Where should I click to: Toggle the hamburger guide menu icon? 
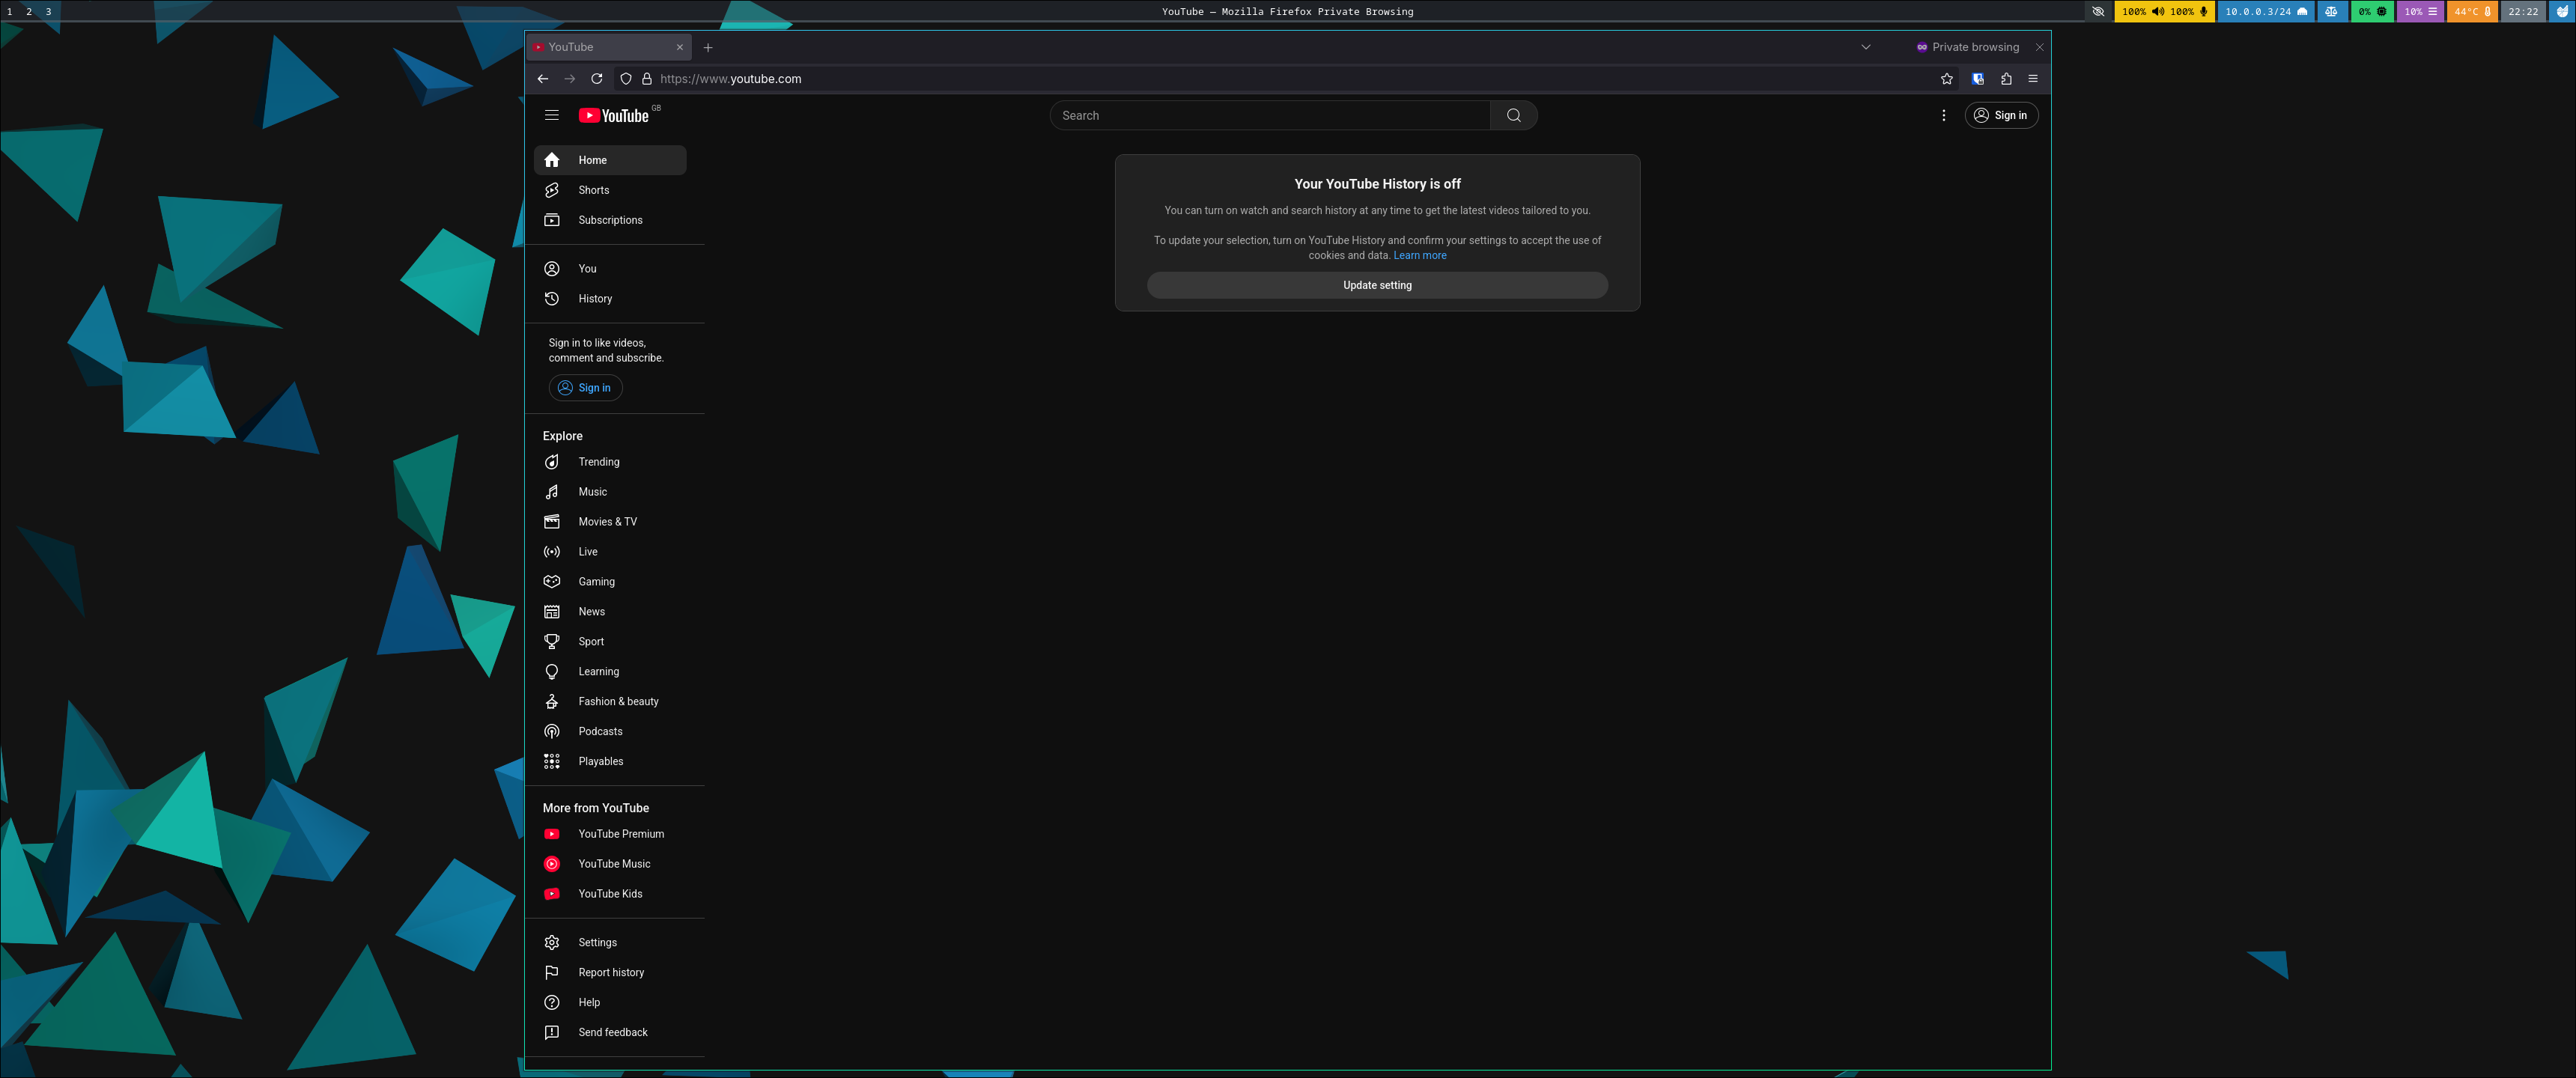(551, 115)
